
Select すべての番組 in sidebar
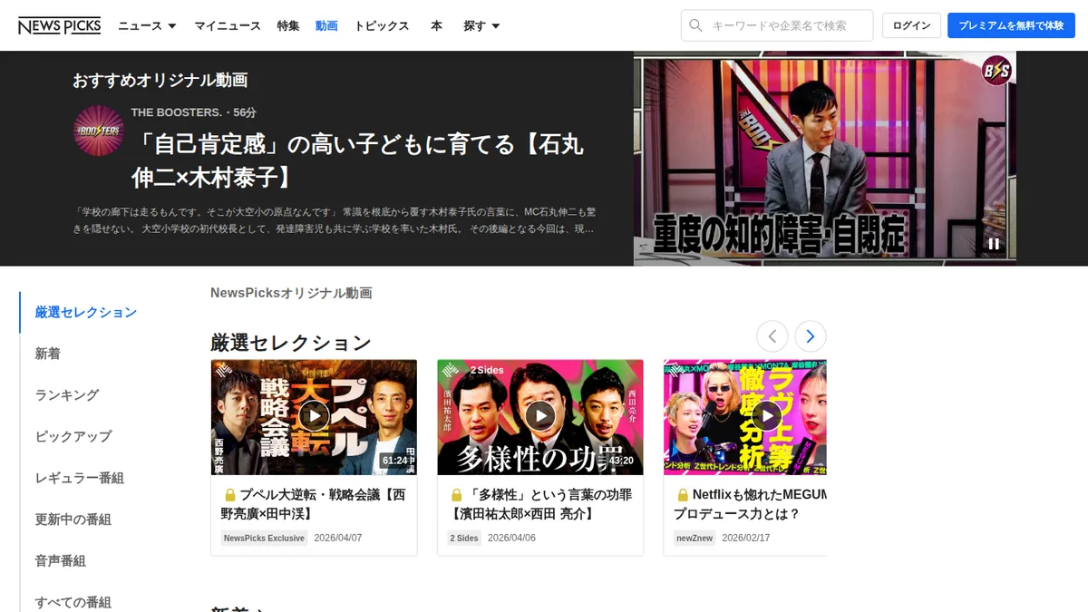(73, 602)
